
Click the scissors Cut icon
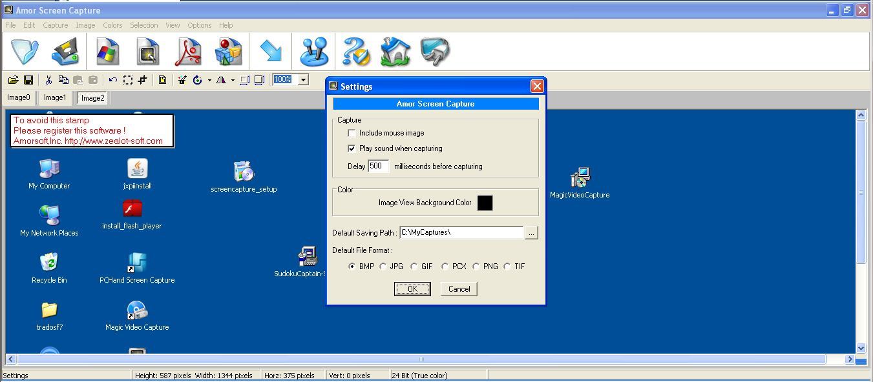pos(48,80)
